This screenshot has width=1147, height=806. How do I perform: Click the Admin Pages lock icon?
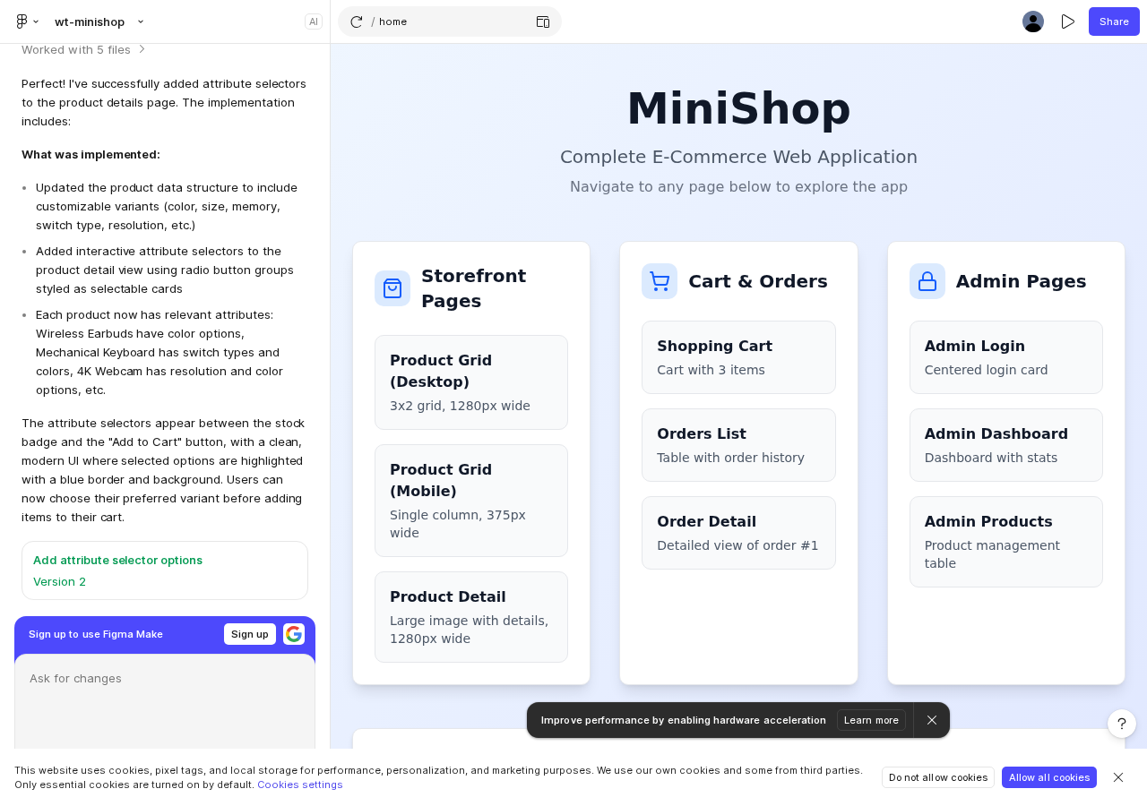point(927,281)
